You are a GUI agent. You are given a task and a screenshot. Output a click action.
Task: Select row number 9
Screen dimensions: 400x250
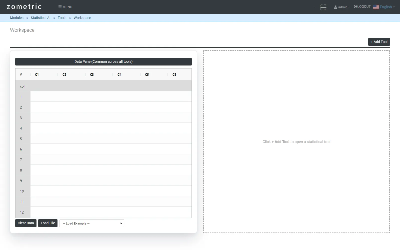coord(23,181)
